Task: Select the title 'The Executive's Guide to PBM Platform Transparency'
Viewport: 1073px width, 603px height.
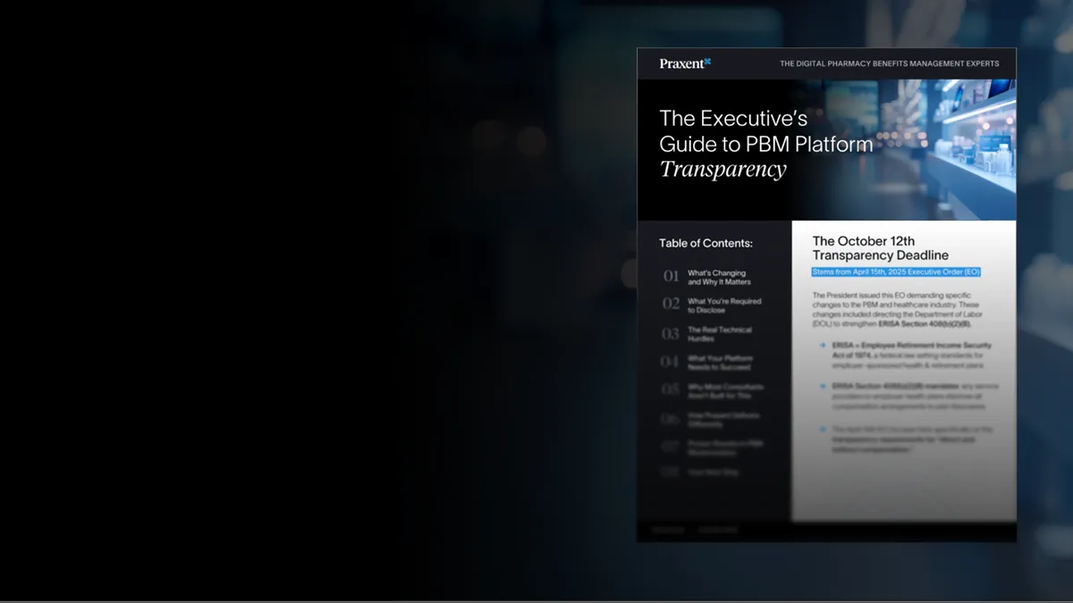Action: (766, 144)
